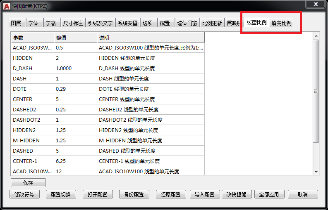Click key value 2 for HIDDEN

coord(76,58)
